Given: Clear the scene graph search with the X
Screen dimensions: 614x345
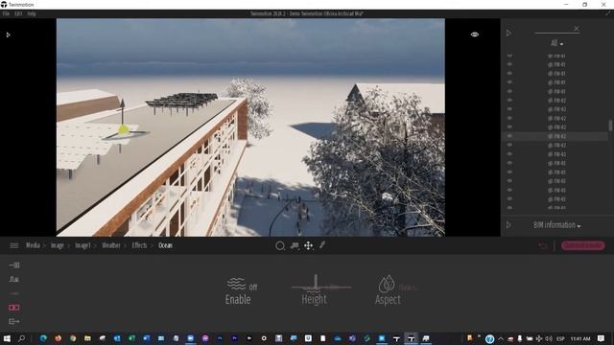Looking at the screenshot, I should coord(577,28).
